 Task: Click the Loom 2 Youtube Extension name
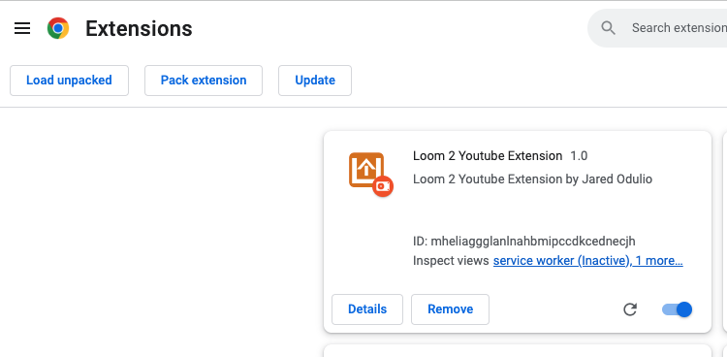click(488, 156)
